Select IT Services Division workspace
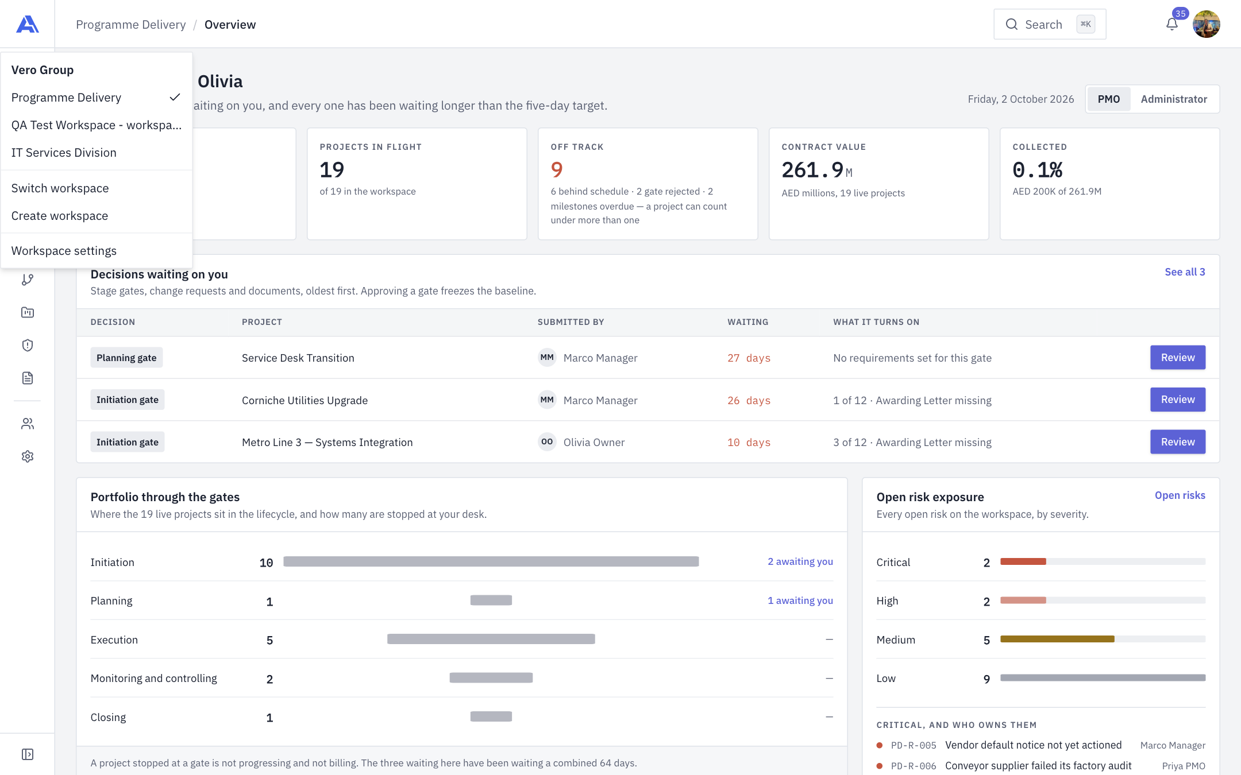The image size is (1241, 775). tap(97, 153)
